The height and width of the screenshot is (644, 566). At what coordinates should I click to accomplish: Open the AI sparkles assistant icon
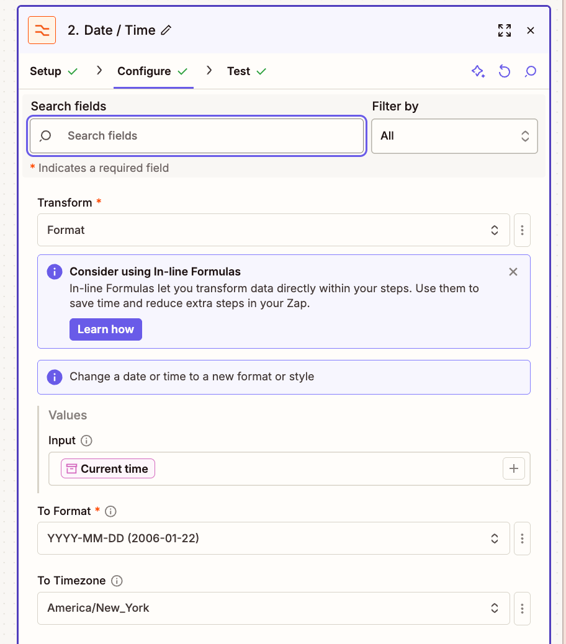[478, 71]
